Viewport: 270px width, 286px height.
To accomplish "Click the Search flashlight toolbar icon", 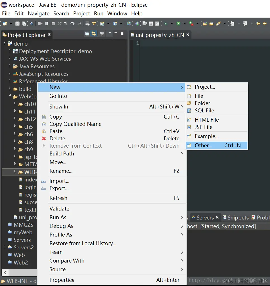I will pos(218,23).
